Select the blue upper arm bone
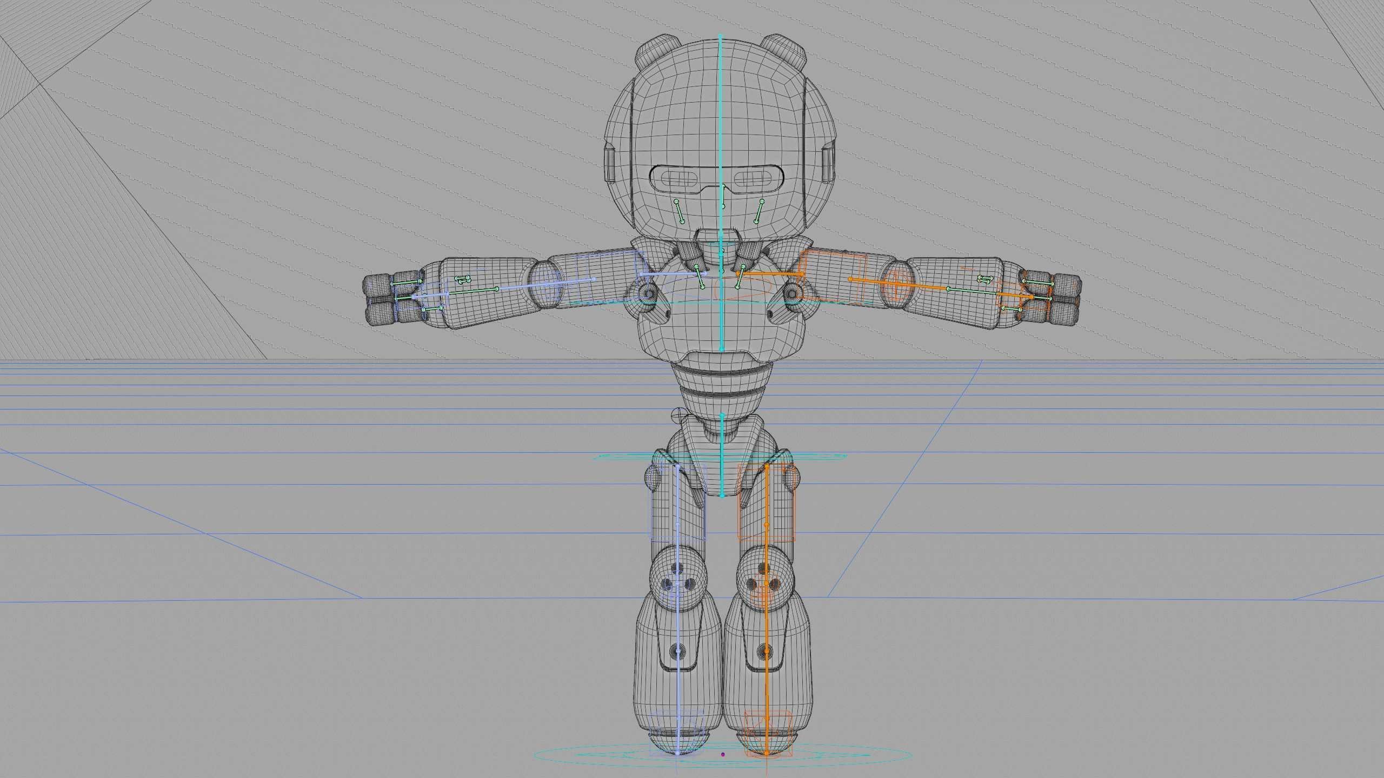The image size is (1384, 778). coord(545,284)
